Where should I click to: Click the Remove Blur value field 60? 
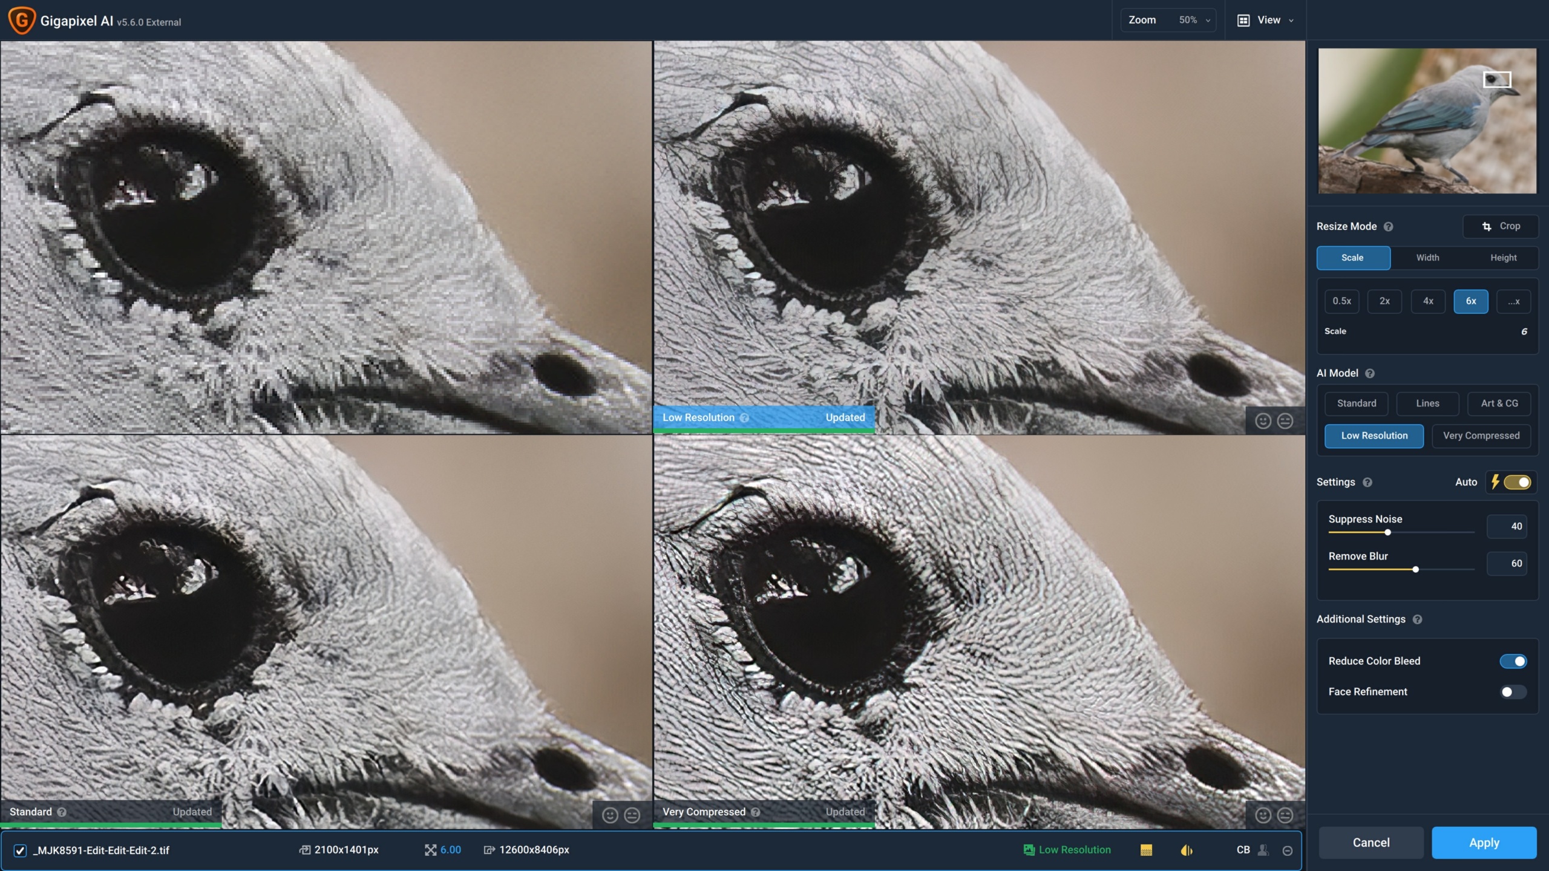point(1507,564)
